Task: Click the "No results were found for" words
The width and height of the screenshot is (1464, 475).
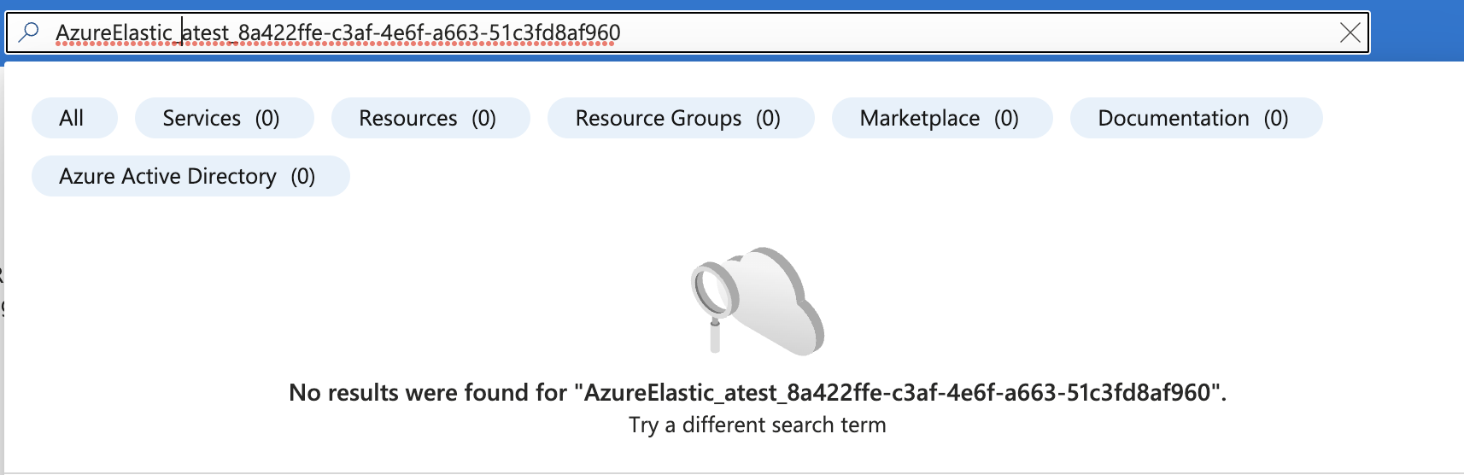Action: (427, 393)
